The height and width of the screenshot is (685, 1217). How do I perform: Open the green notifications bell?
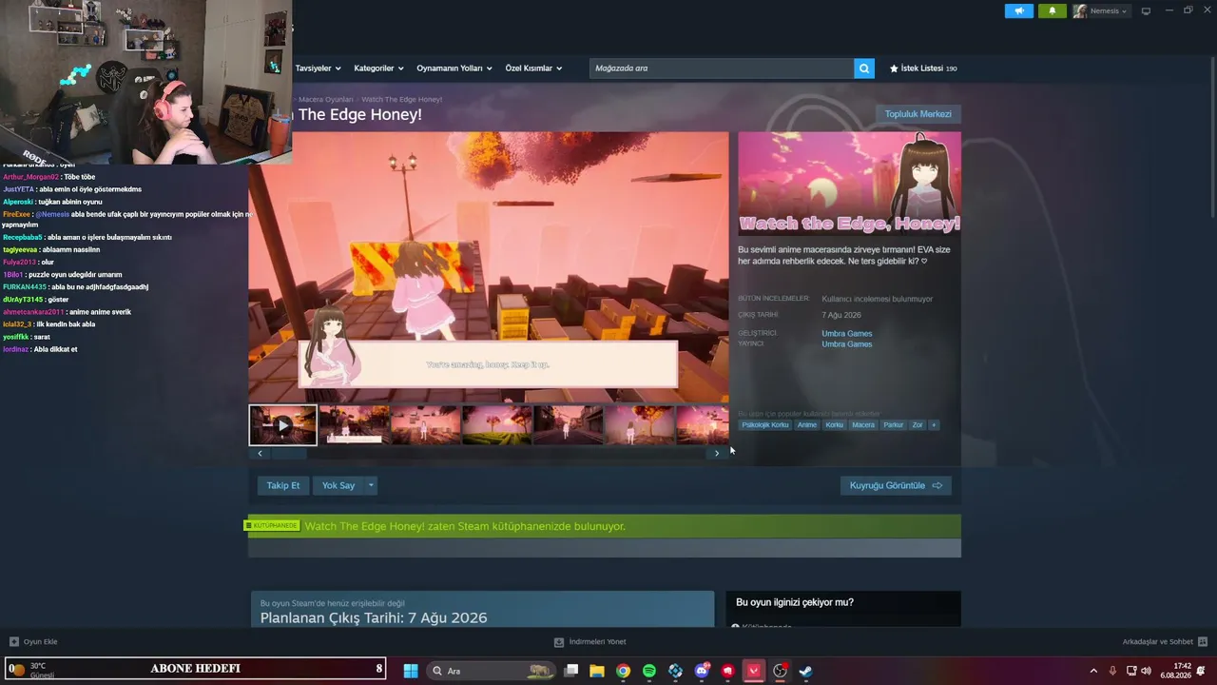point(1052,11)
